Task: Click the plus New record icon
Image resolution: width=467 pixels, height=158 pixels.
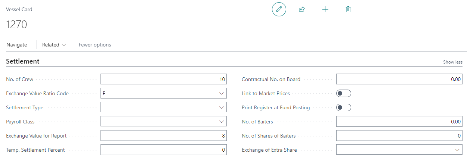Action: pyautogui.click(x=325, y=9)
